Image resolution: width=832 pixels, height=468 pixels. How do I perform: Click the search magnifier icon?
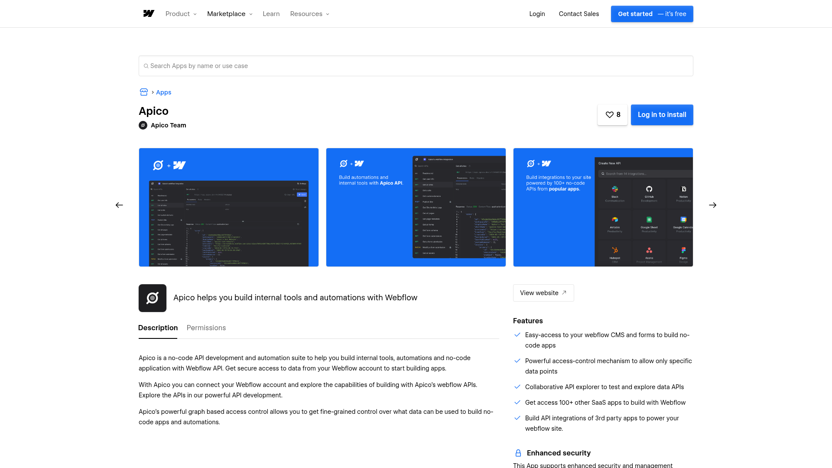pos(146,66)
